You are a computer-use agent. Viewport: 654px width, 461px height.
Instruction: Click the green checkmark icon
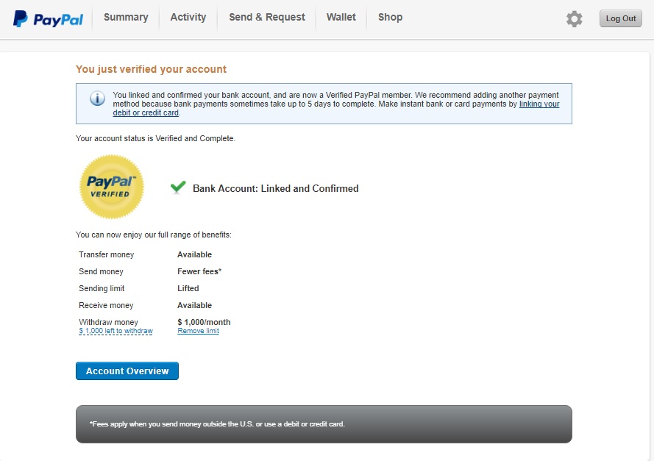178,187
